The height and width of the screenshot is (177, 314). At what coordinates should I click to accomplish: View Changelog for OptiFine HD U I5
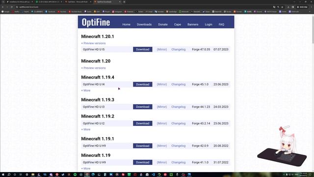[x=179, y=49]
